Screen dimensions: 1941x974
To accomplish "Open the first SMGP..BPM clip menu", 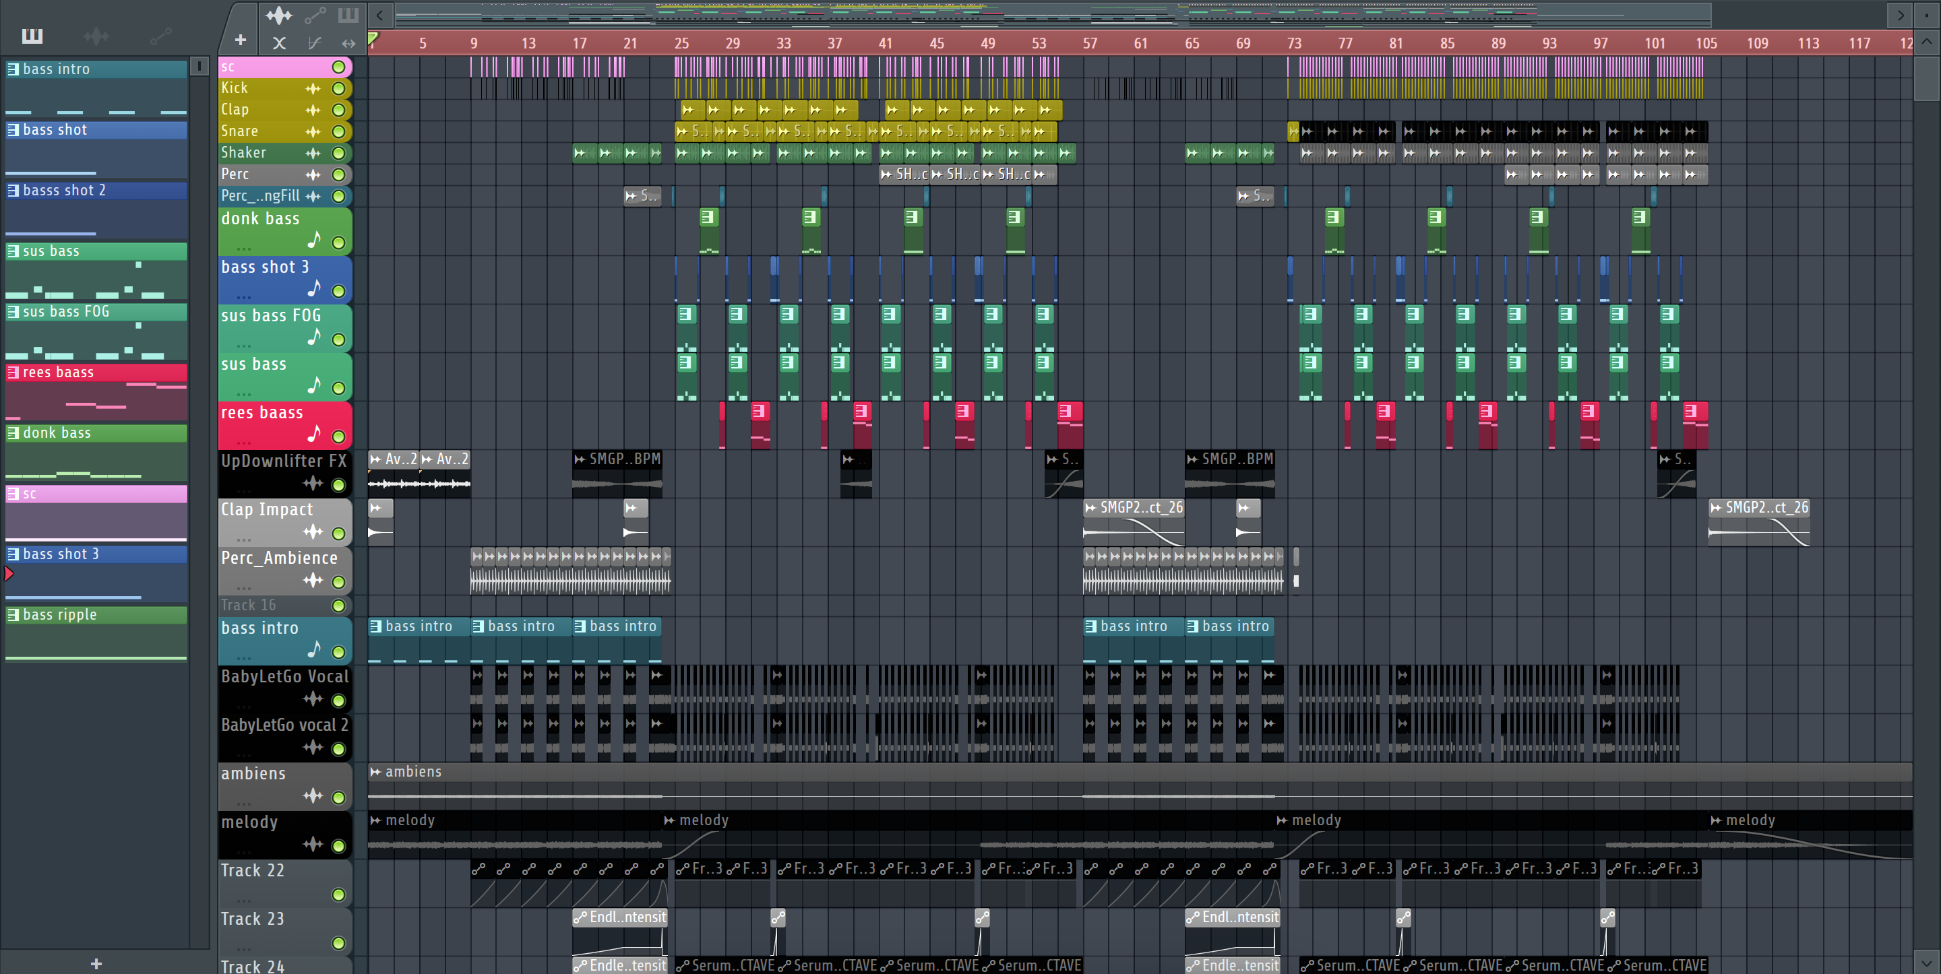I will pos(580,459).
